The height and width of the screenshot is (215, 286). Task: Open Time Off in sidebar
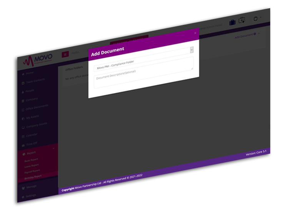pos(32,144)
